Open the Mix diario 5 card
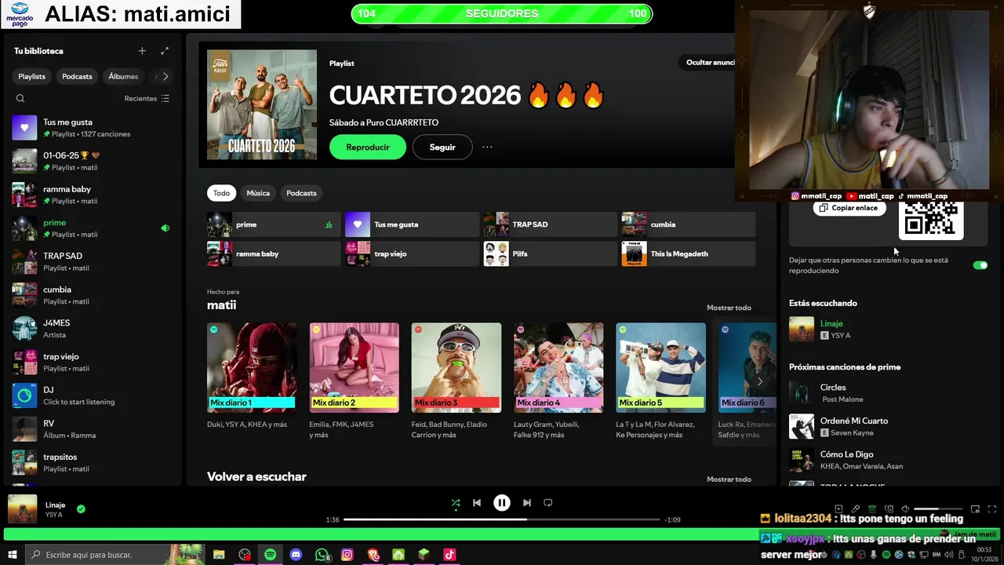This screenshot has height=565, width=1004. [x=660, y=381]
